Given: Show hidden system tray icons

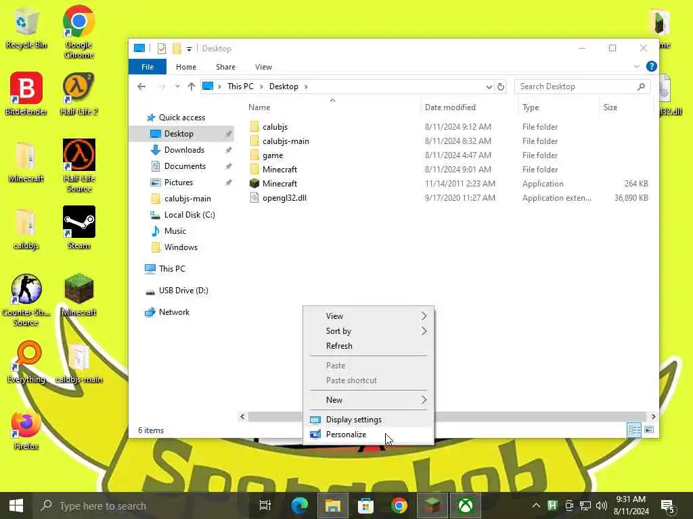Looking at the screenshot, I should click(x=536, y=505).
